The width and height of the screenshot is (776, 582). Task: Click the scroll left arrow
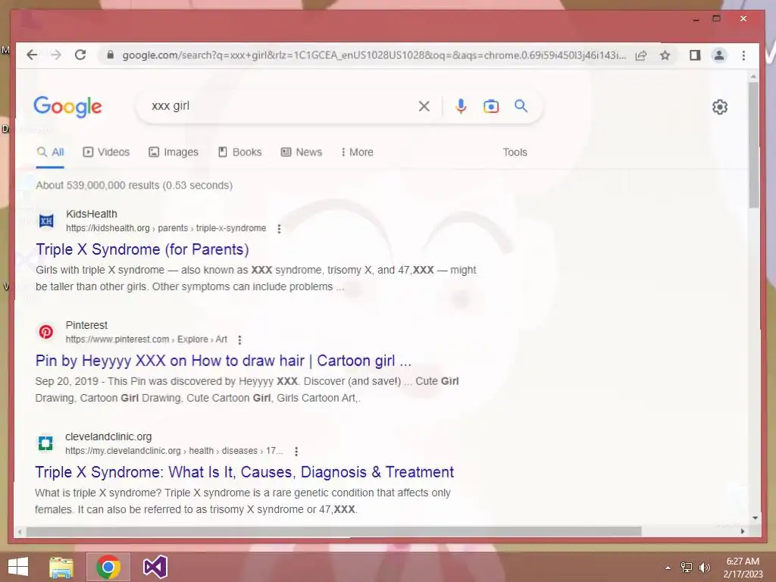coord(20,532)
